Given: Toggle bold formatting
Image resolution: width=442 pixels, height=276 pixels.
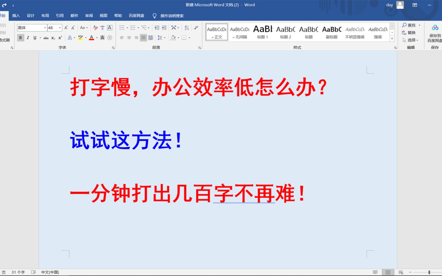Looking at the screenshot, I should [20, 38].
